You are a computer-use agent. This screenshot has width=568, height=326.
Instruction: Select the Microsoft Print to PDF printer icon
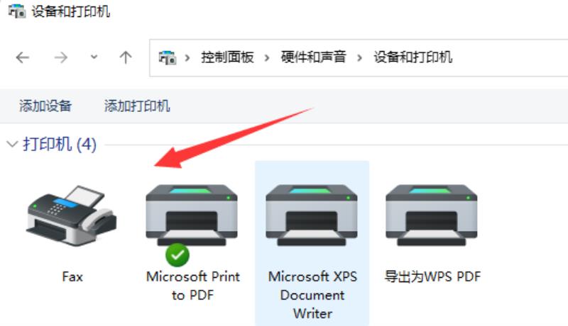click(192, 215)
